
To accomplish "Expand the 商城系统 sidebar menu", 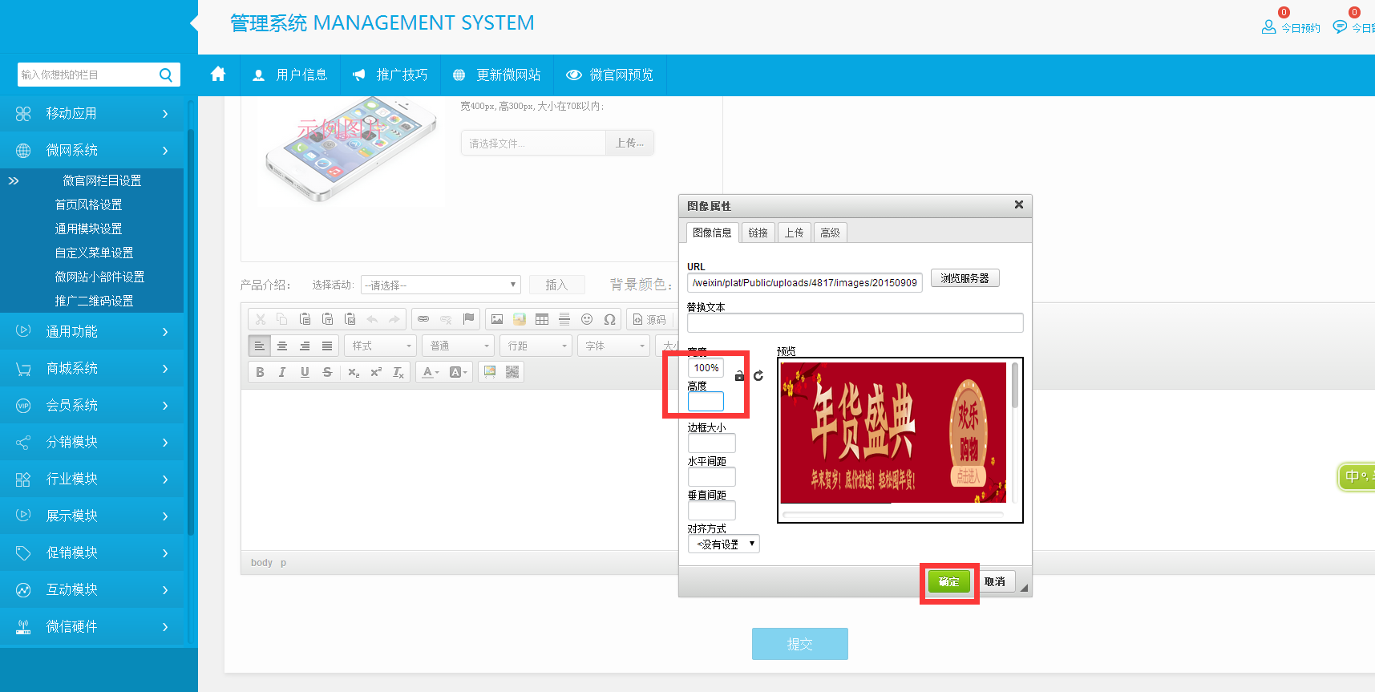I will (92, 368).
